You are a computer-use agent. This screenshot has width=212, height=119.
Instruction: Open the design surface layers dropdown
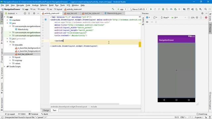pyautogui.click(x=148, y=18)
